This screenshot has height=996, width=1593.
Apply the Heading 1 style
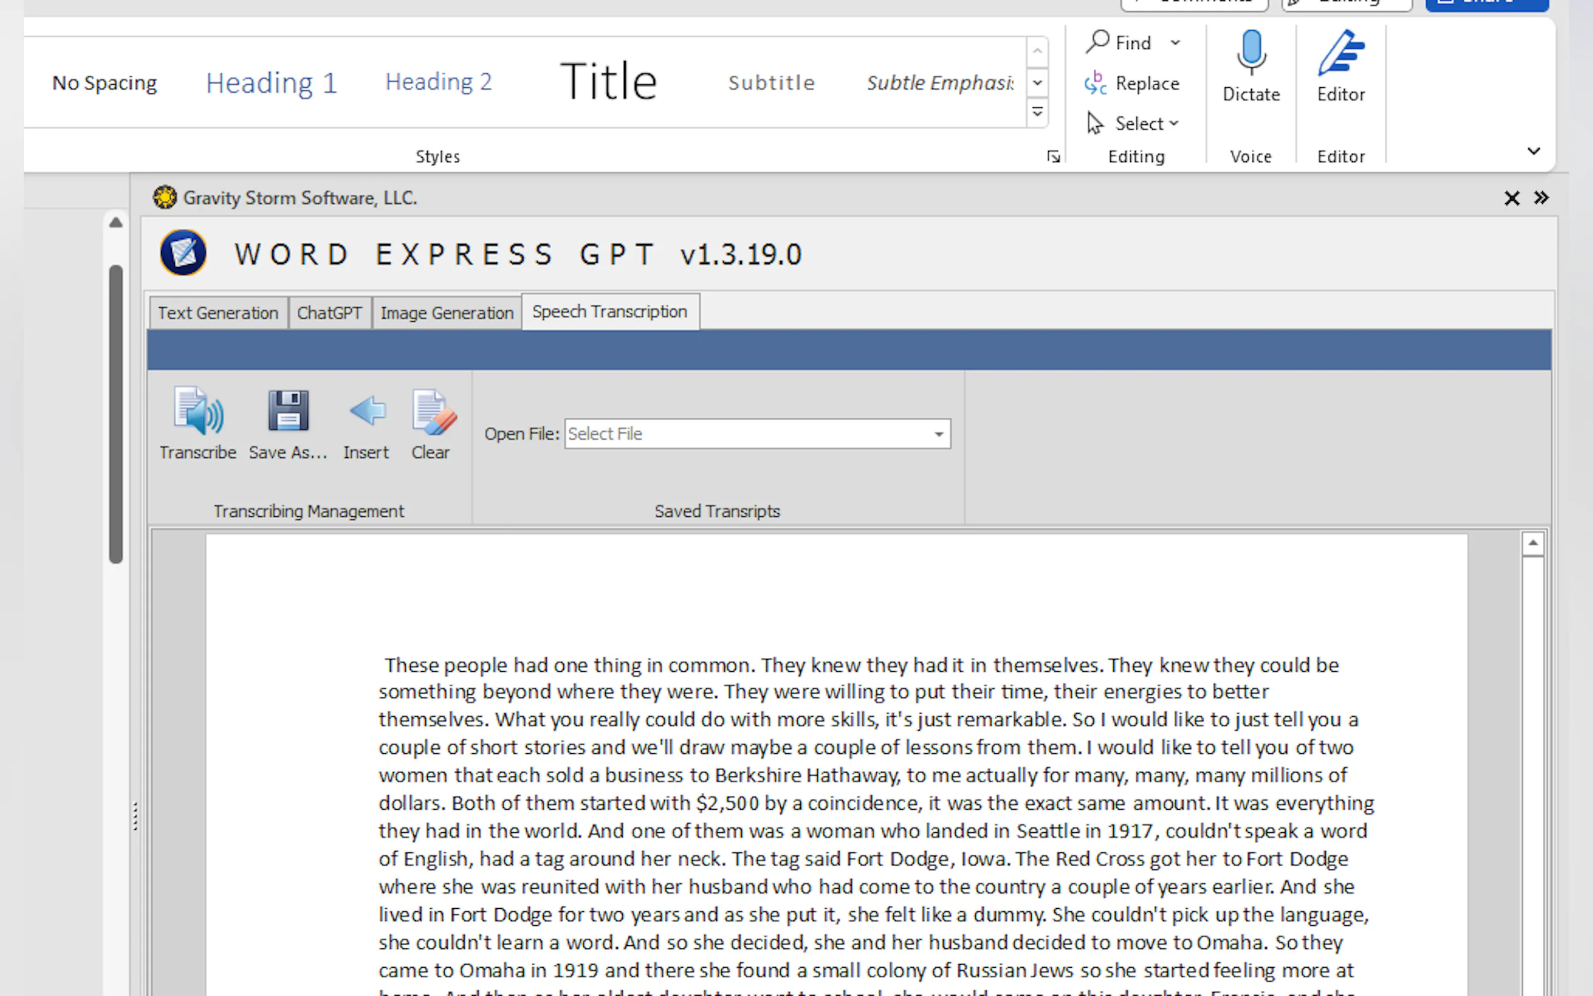[x=272, y=83]
